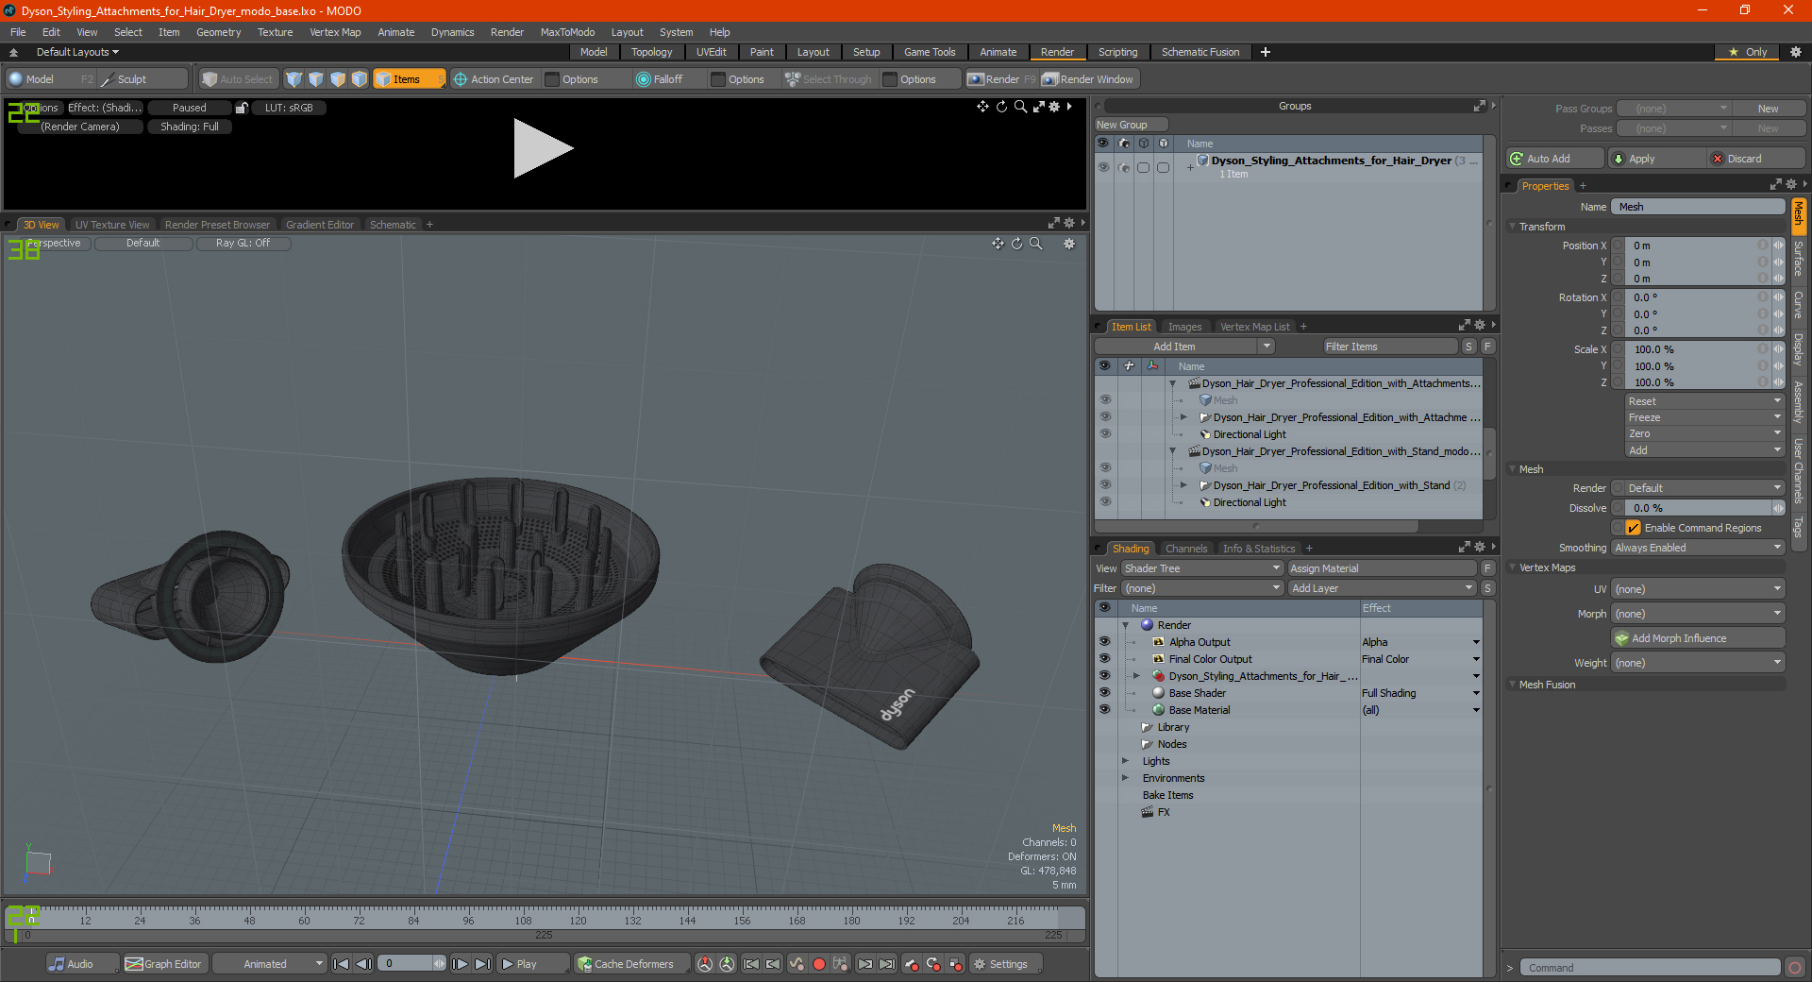Toggle group visibility eye for Dyson_Styling_Attachments group
This screenshot has height=982, width=1812.
click(1103, 167)
